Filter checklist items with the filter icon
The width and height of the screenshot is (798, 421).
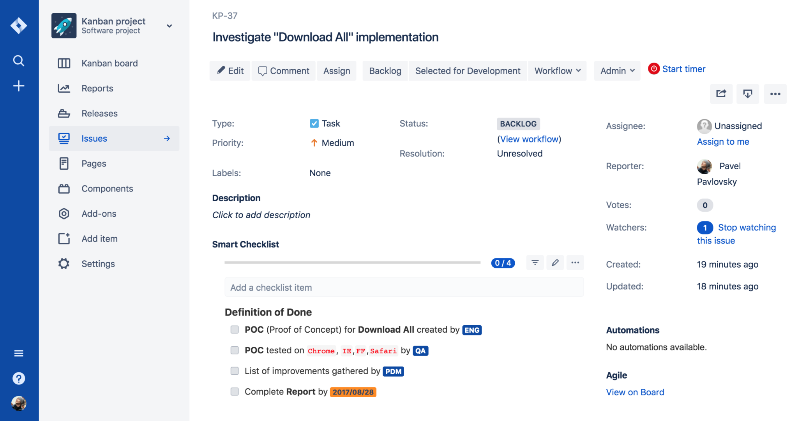(535, 262)
